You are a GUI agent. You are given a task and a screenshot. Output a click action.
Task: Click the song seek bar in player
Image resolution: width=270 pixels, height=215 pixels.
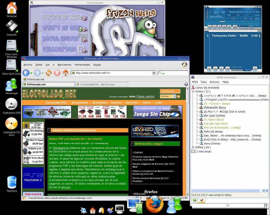point(234,22)
